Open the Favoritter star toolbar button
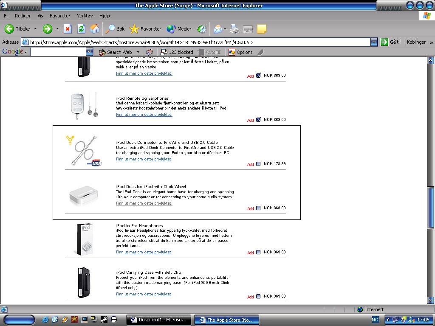Image resolution: width=435 pixels, height=326 pixels. point(145,29)
